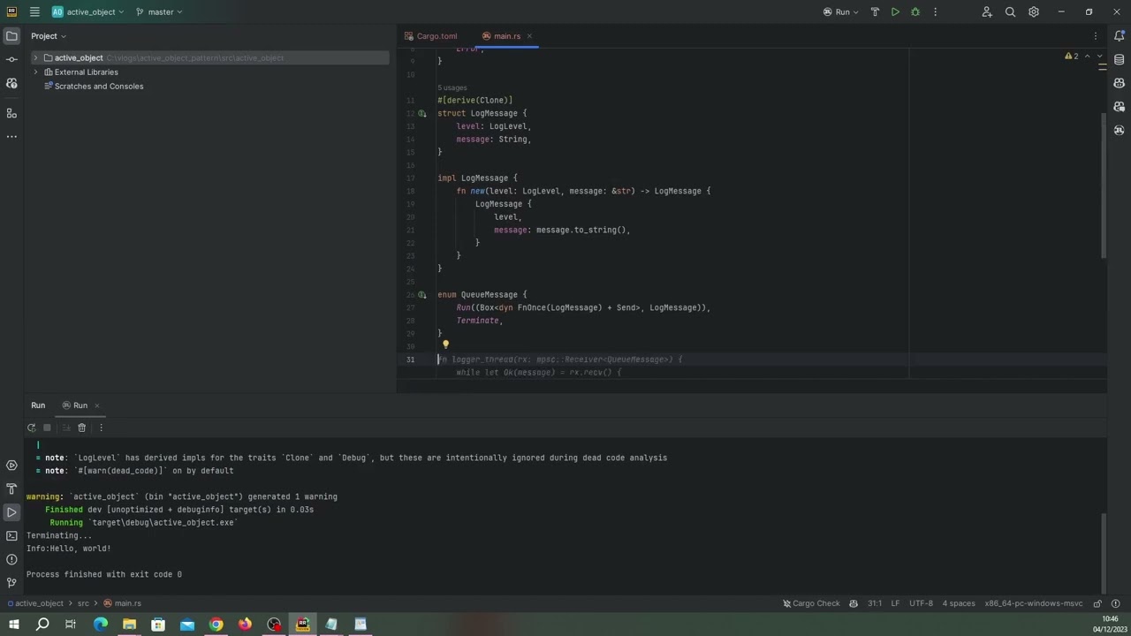Open Run panel more options ellipsis
1131x636 pixels.
tap(101, 428)
